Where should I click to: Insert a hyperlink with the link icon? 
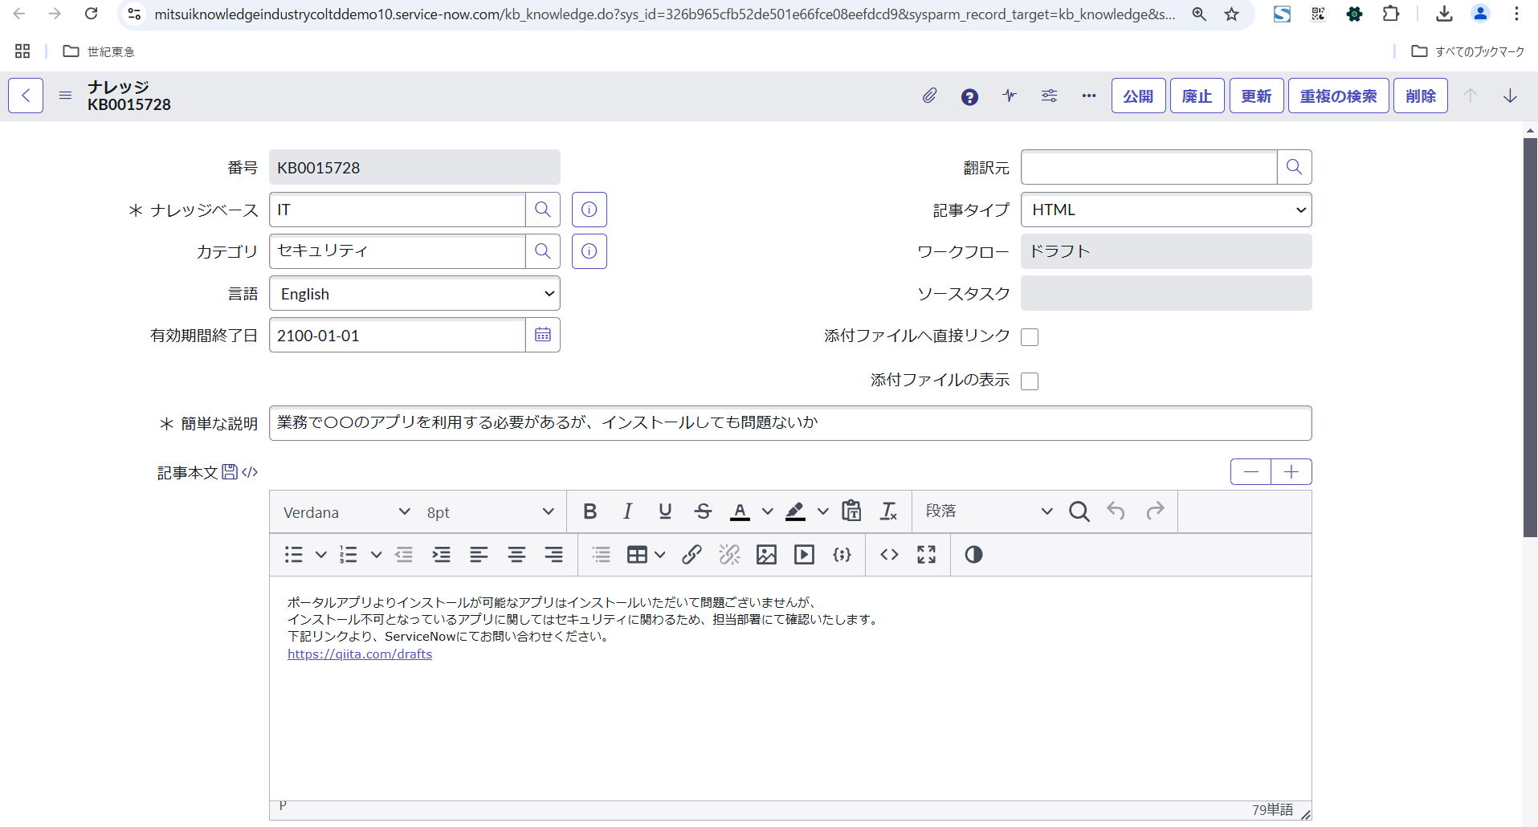(691, 555)
